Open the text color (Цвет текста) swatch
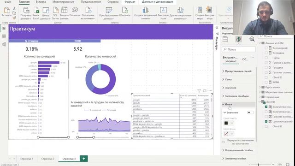 pyautogui.click(x=229, y=123)
